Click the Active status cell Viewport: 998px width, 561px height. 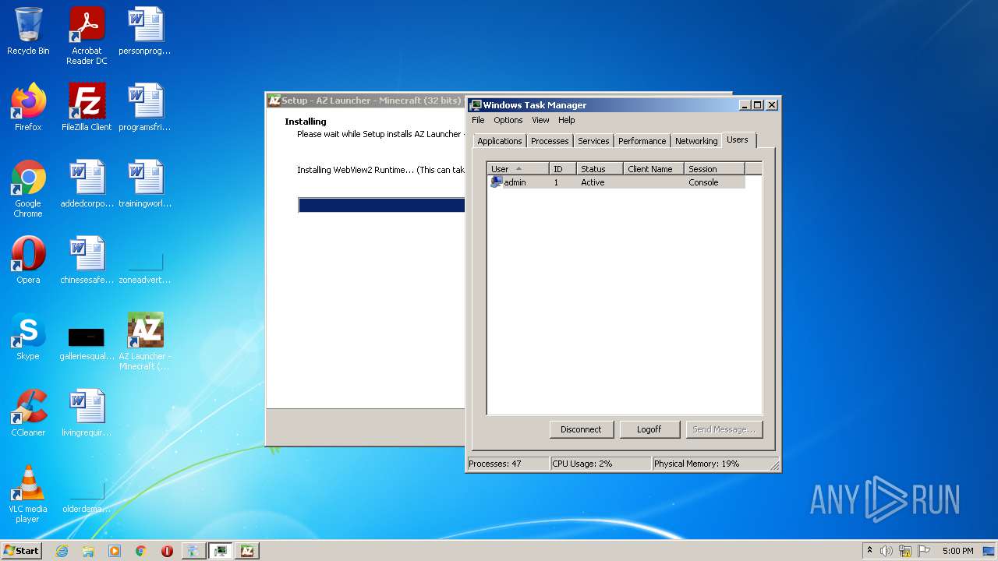593,182
